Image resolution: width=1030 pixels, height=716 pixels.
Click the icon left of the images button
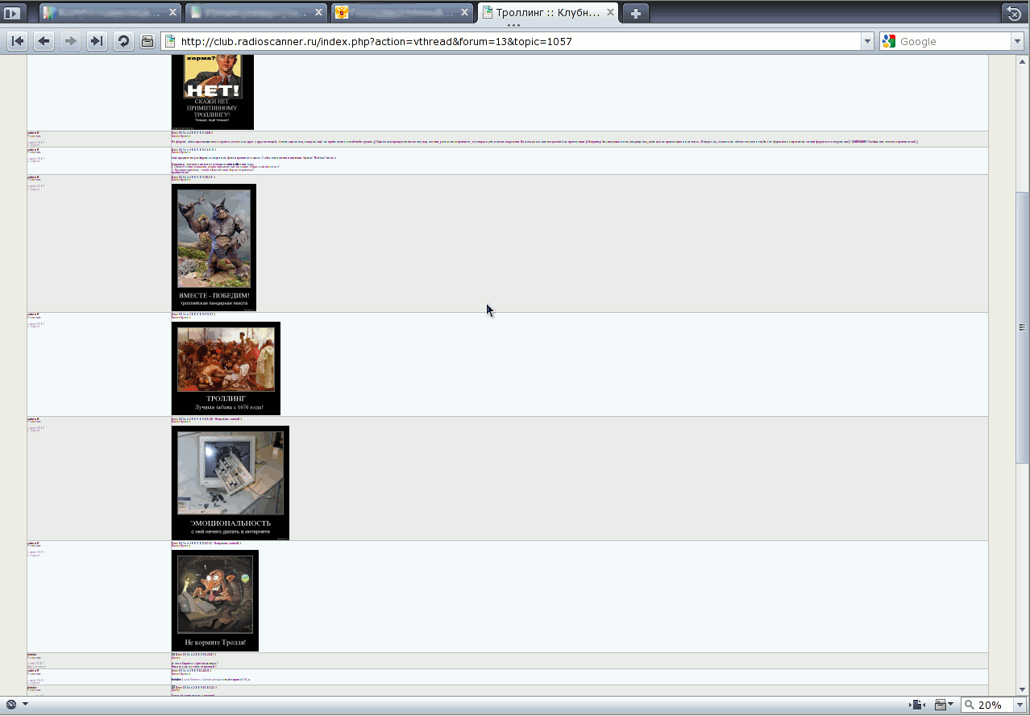click(x=917, y=705)
